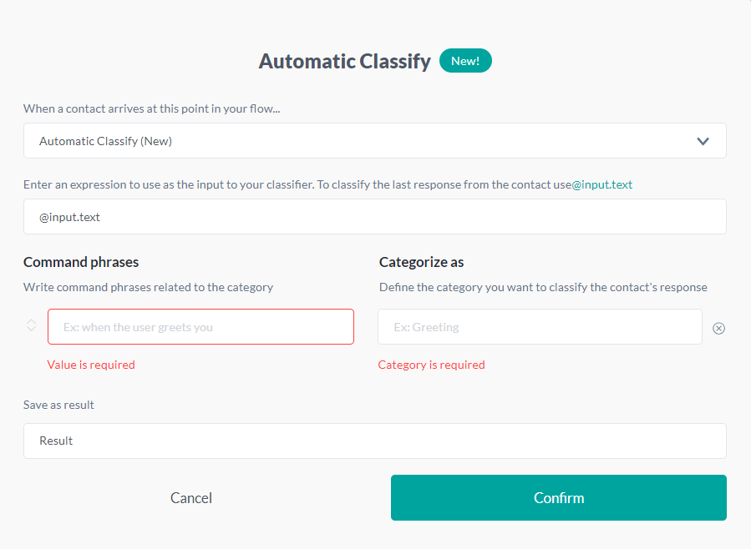Click the 'Category is required' error text
Screen dimensions: 751x549
(x=431, y=365)
